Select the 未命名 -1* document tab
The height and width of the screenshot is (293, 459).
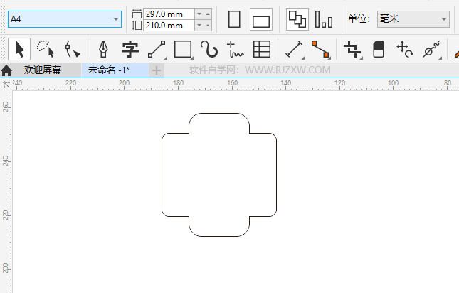109,70
